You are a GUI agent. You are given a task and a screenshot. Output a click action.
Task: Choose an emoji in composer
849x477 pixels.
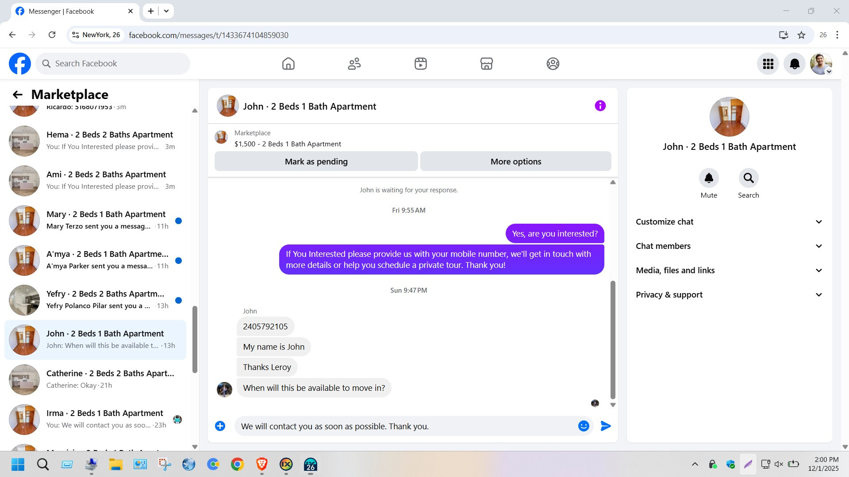[584, 426]
